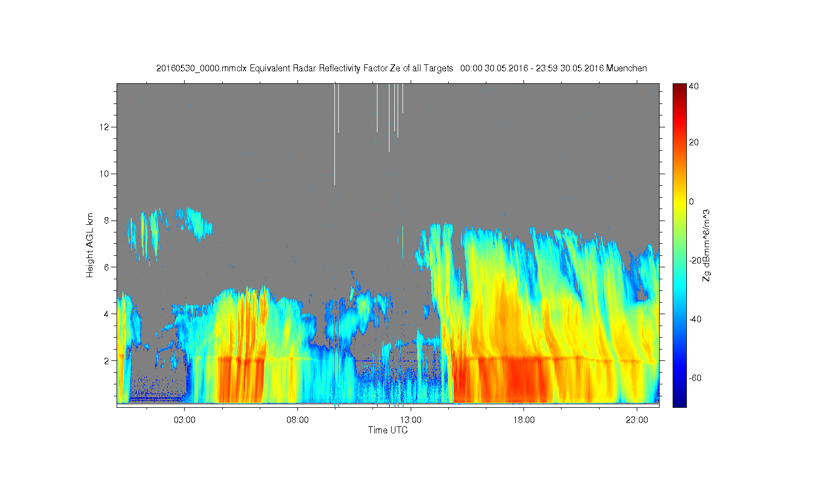Click the colorbar value "20"
The image size is (817, 490).
(x=694, y=143)
